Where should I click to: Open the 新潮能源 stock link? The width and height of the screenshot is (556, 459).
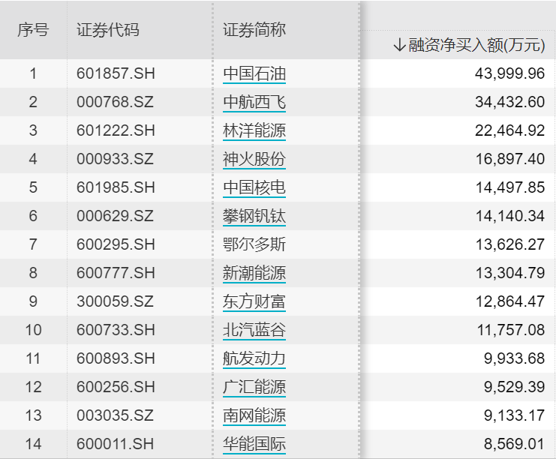click(x=254, y=273)
